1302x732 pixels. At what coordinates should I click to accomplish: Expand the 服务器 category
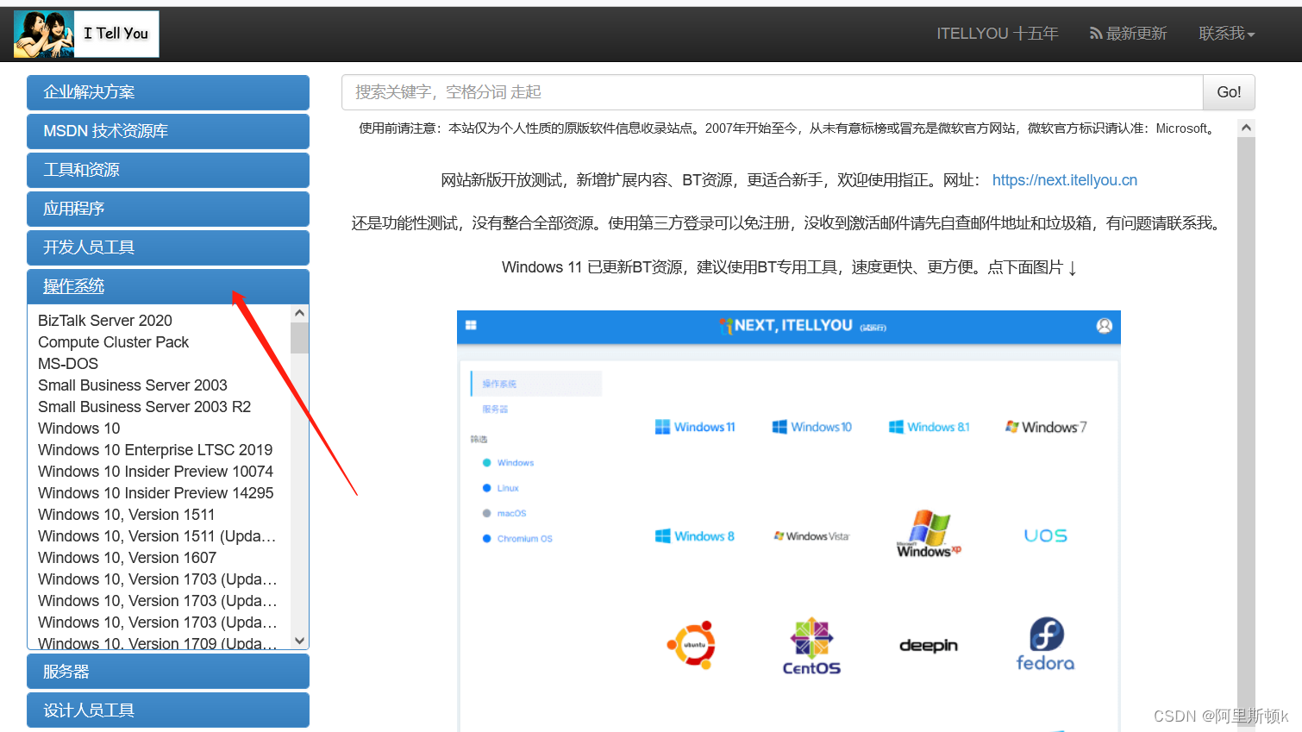click(168, 671)
